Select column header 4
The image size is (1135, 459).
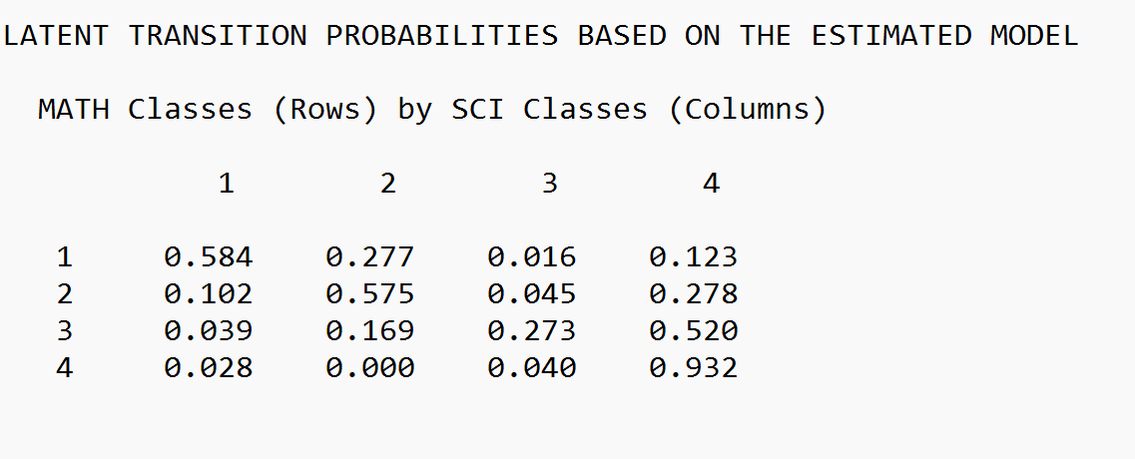[x=712, y=184]
